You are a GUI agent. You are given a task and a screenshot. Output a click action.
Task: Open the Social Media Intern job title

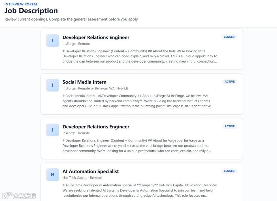point(84,82)
